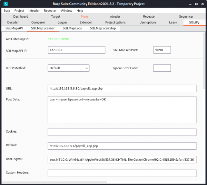Click the Burp Suite app icon in title bar
207x185 pixels.
coord(6,4)
